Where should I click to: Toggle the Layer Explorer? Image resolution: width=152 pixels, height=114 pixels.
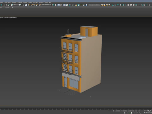(x=61, y=5)
